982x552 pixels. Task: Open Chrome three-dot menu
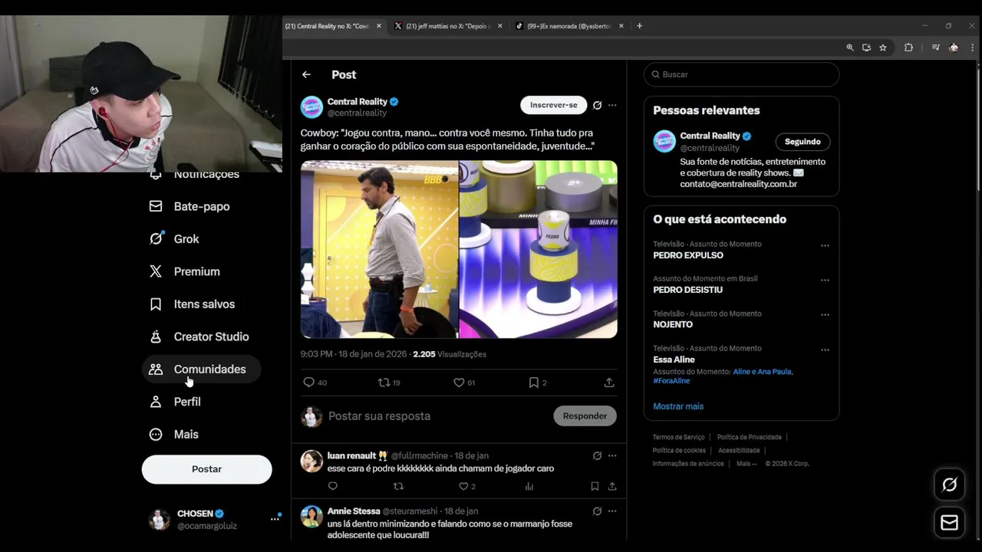pyautogui.click(x=970, y=48)
